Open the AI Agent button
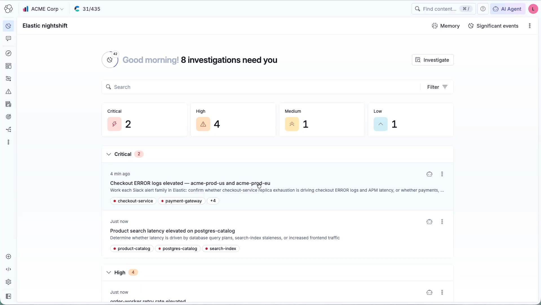 click(507, 9)
